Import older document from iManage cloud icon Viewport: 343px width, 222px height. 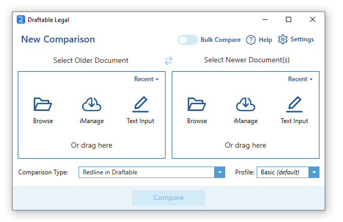[x=92, y=104]
